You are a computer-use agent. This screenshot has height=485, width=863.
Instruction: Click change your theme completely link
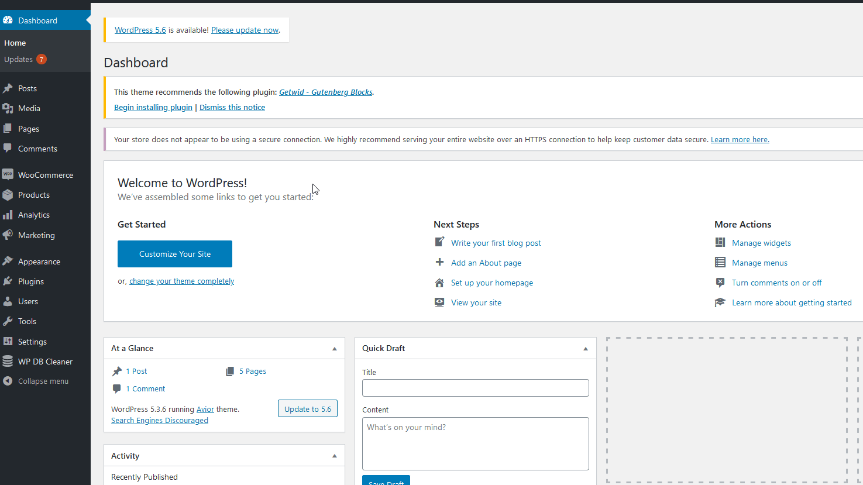(x=181, y=281)
